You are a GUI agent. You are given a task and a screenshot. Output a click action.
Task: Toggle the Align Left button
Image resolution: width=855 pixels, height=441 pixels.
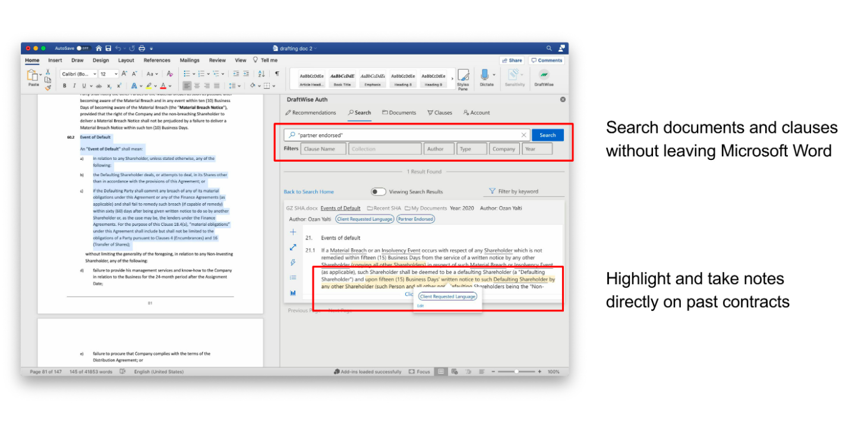[x=187, y=86]
